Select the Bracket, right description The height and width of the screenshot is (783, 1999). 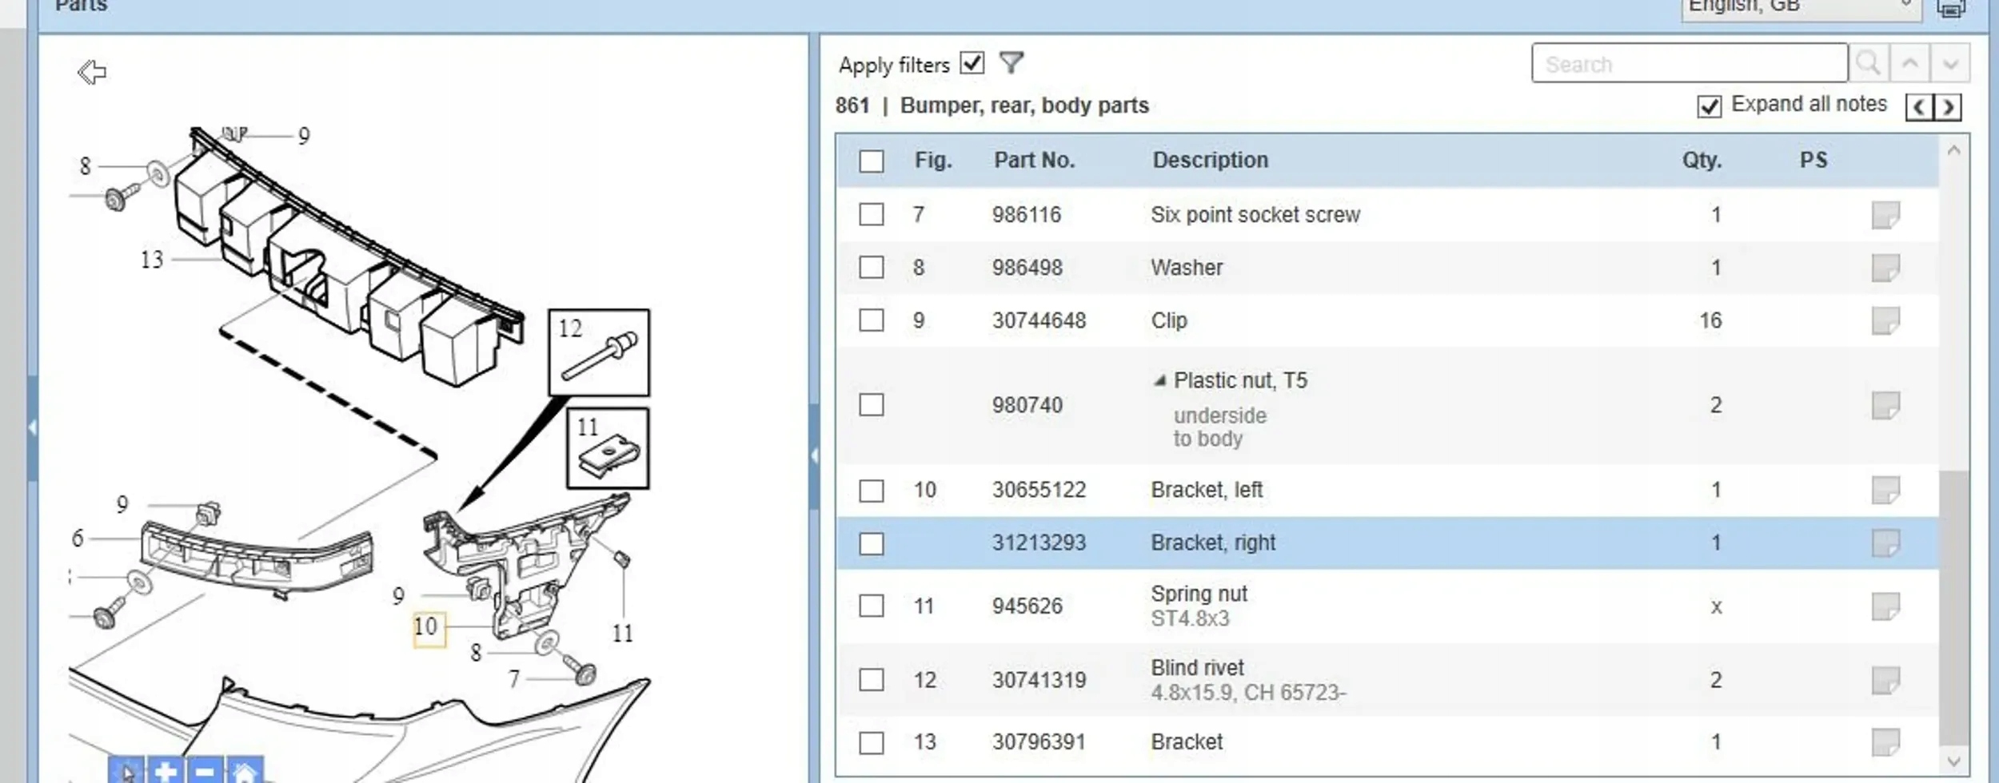pyautogui.click(x=1213, y=543)
